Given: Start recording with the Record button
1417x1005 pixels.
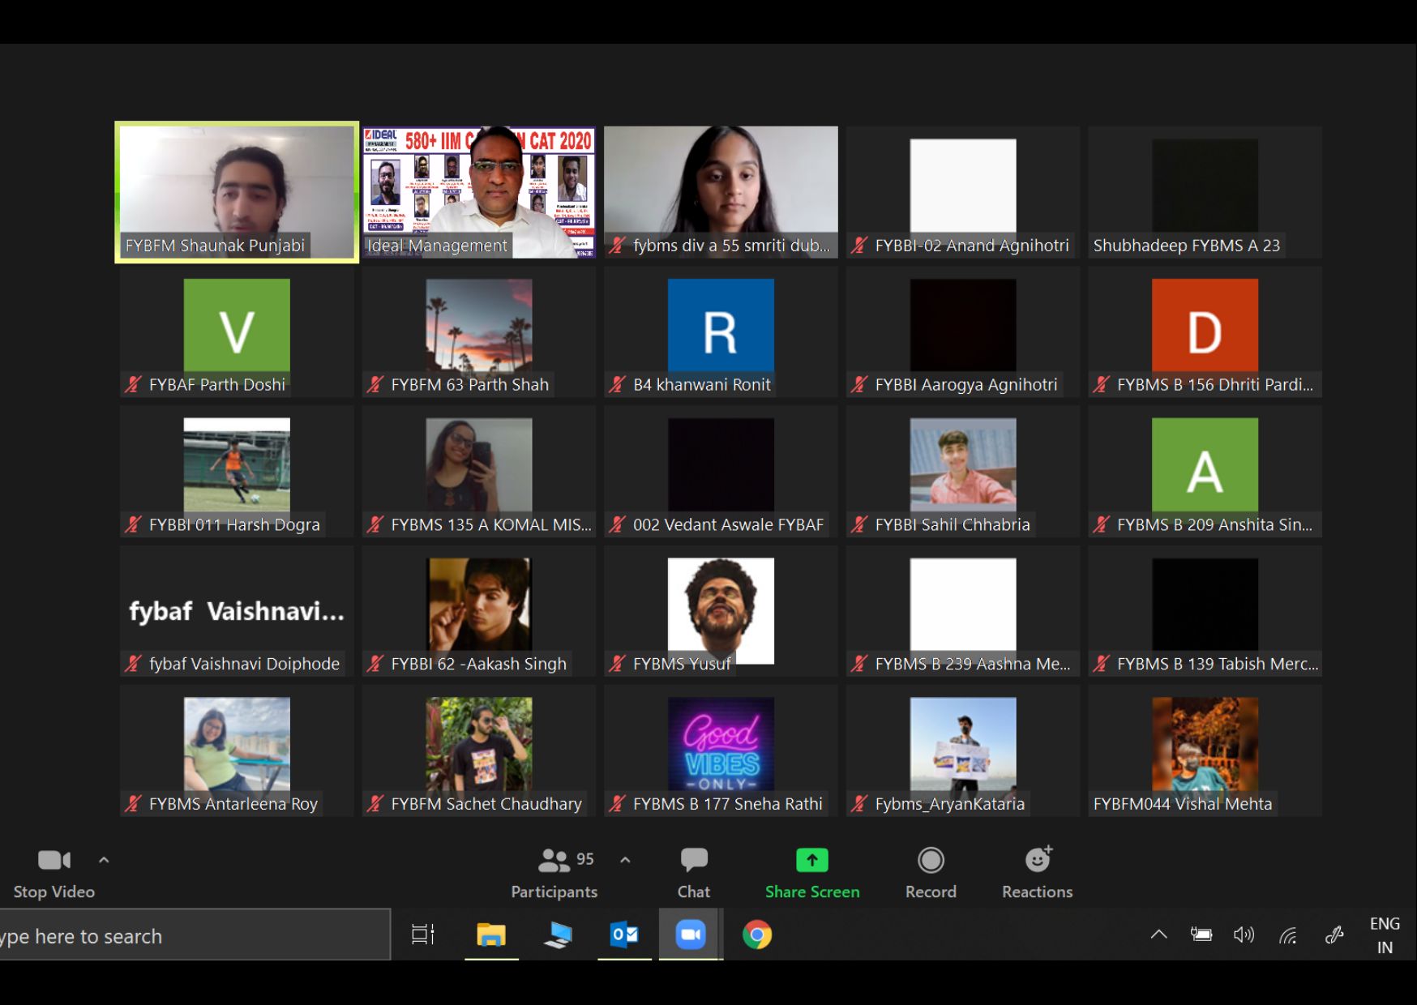Looking at the screenshot, I should pos(931,873).
